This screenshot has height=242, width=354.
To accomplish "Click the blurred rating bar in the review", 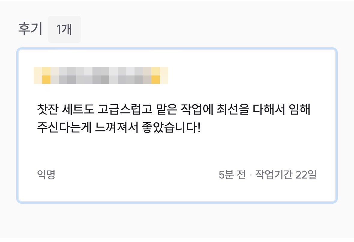I will (101, 75).
